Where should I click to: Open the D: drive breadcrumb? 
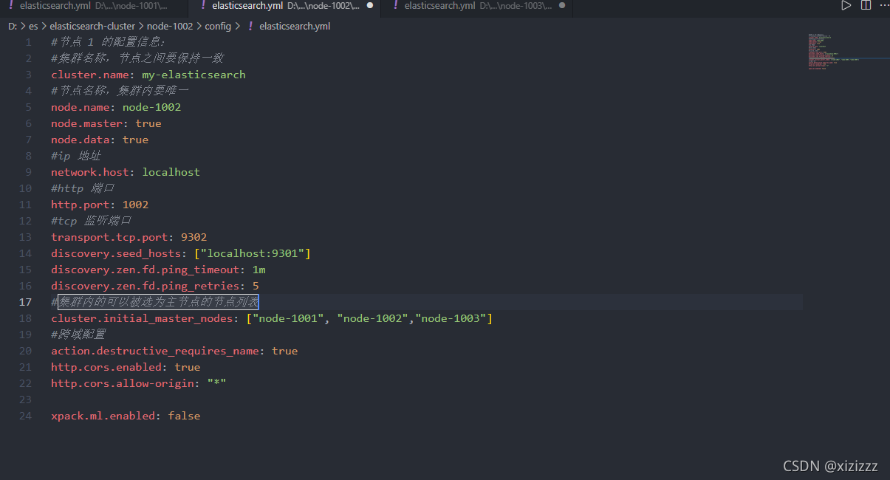[x=13, y=26]
